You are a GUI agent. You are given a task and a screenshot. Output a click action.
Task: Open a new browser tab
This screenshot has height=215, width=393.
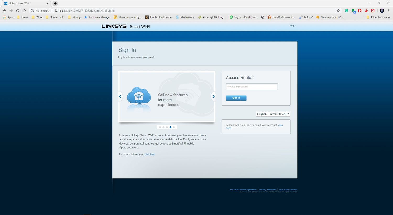55,3
